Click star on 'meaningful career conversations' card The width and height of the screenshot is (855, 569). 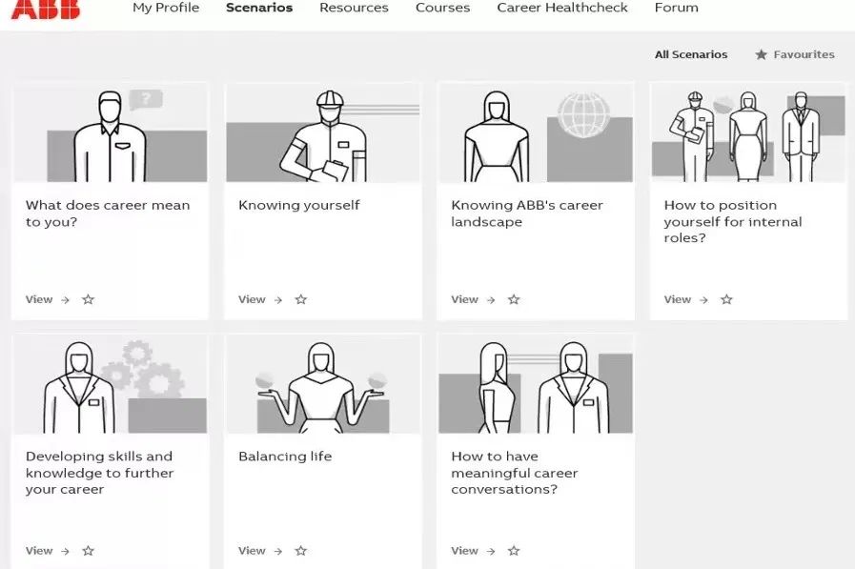pyautogui.click(x=514, y=551)
